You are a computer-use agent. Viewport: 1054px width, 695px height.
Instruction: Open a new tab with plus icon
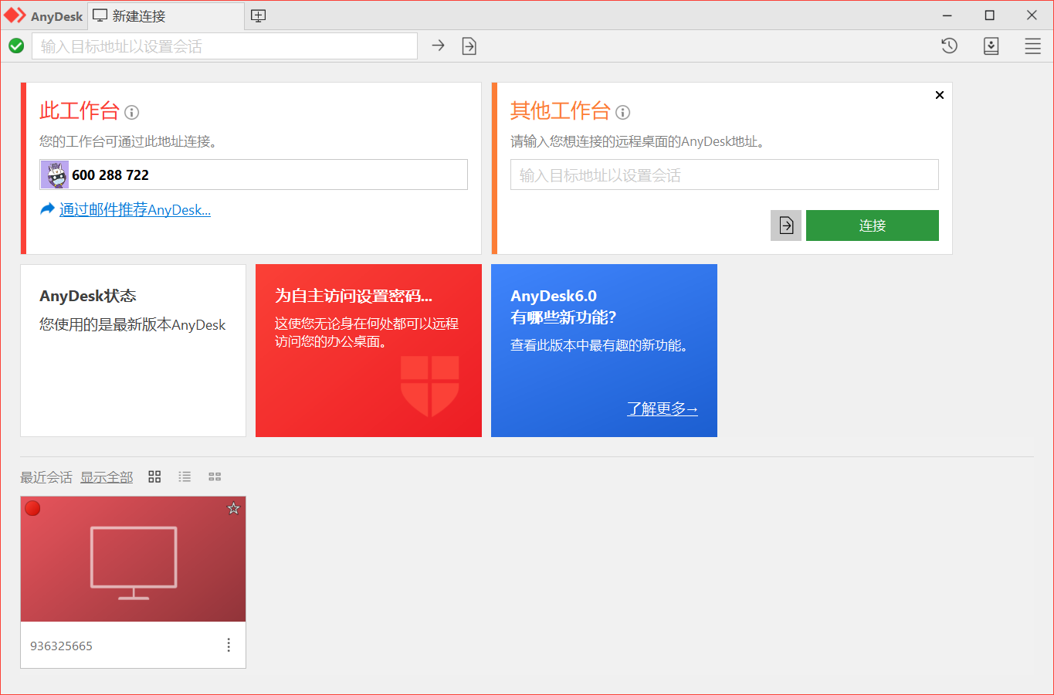259,15
